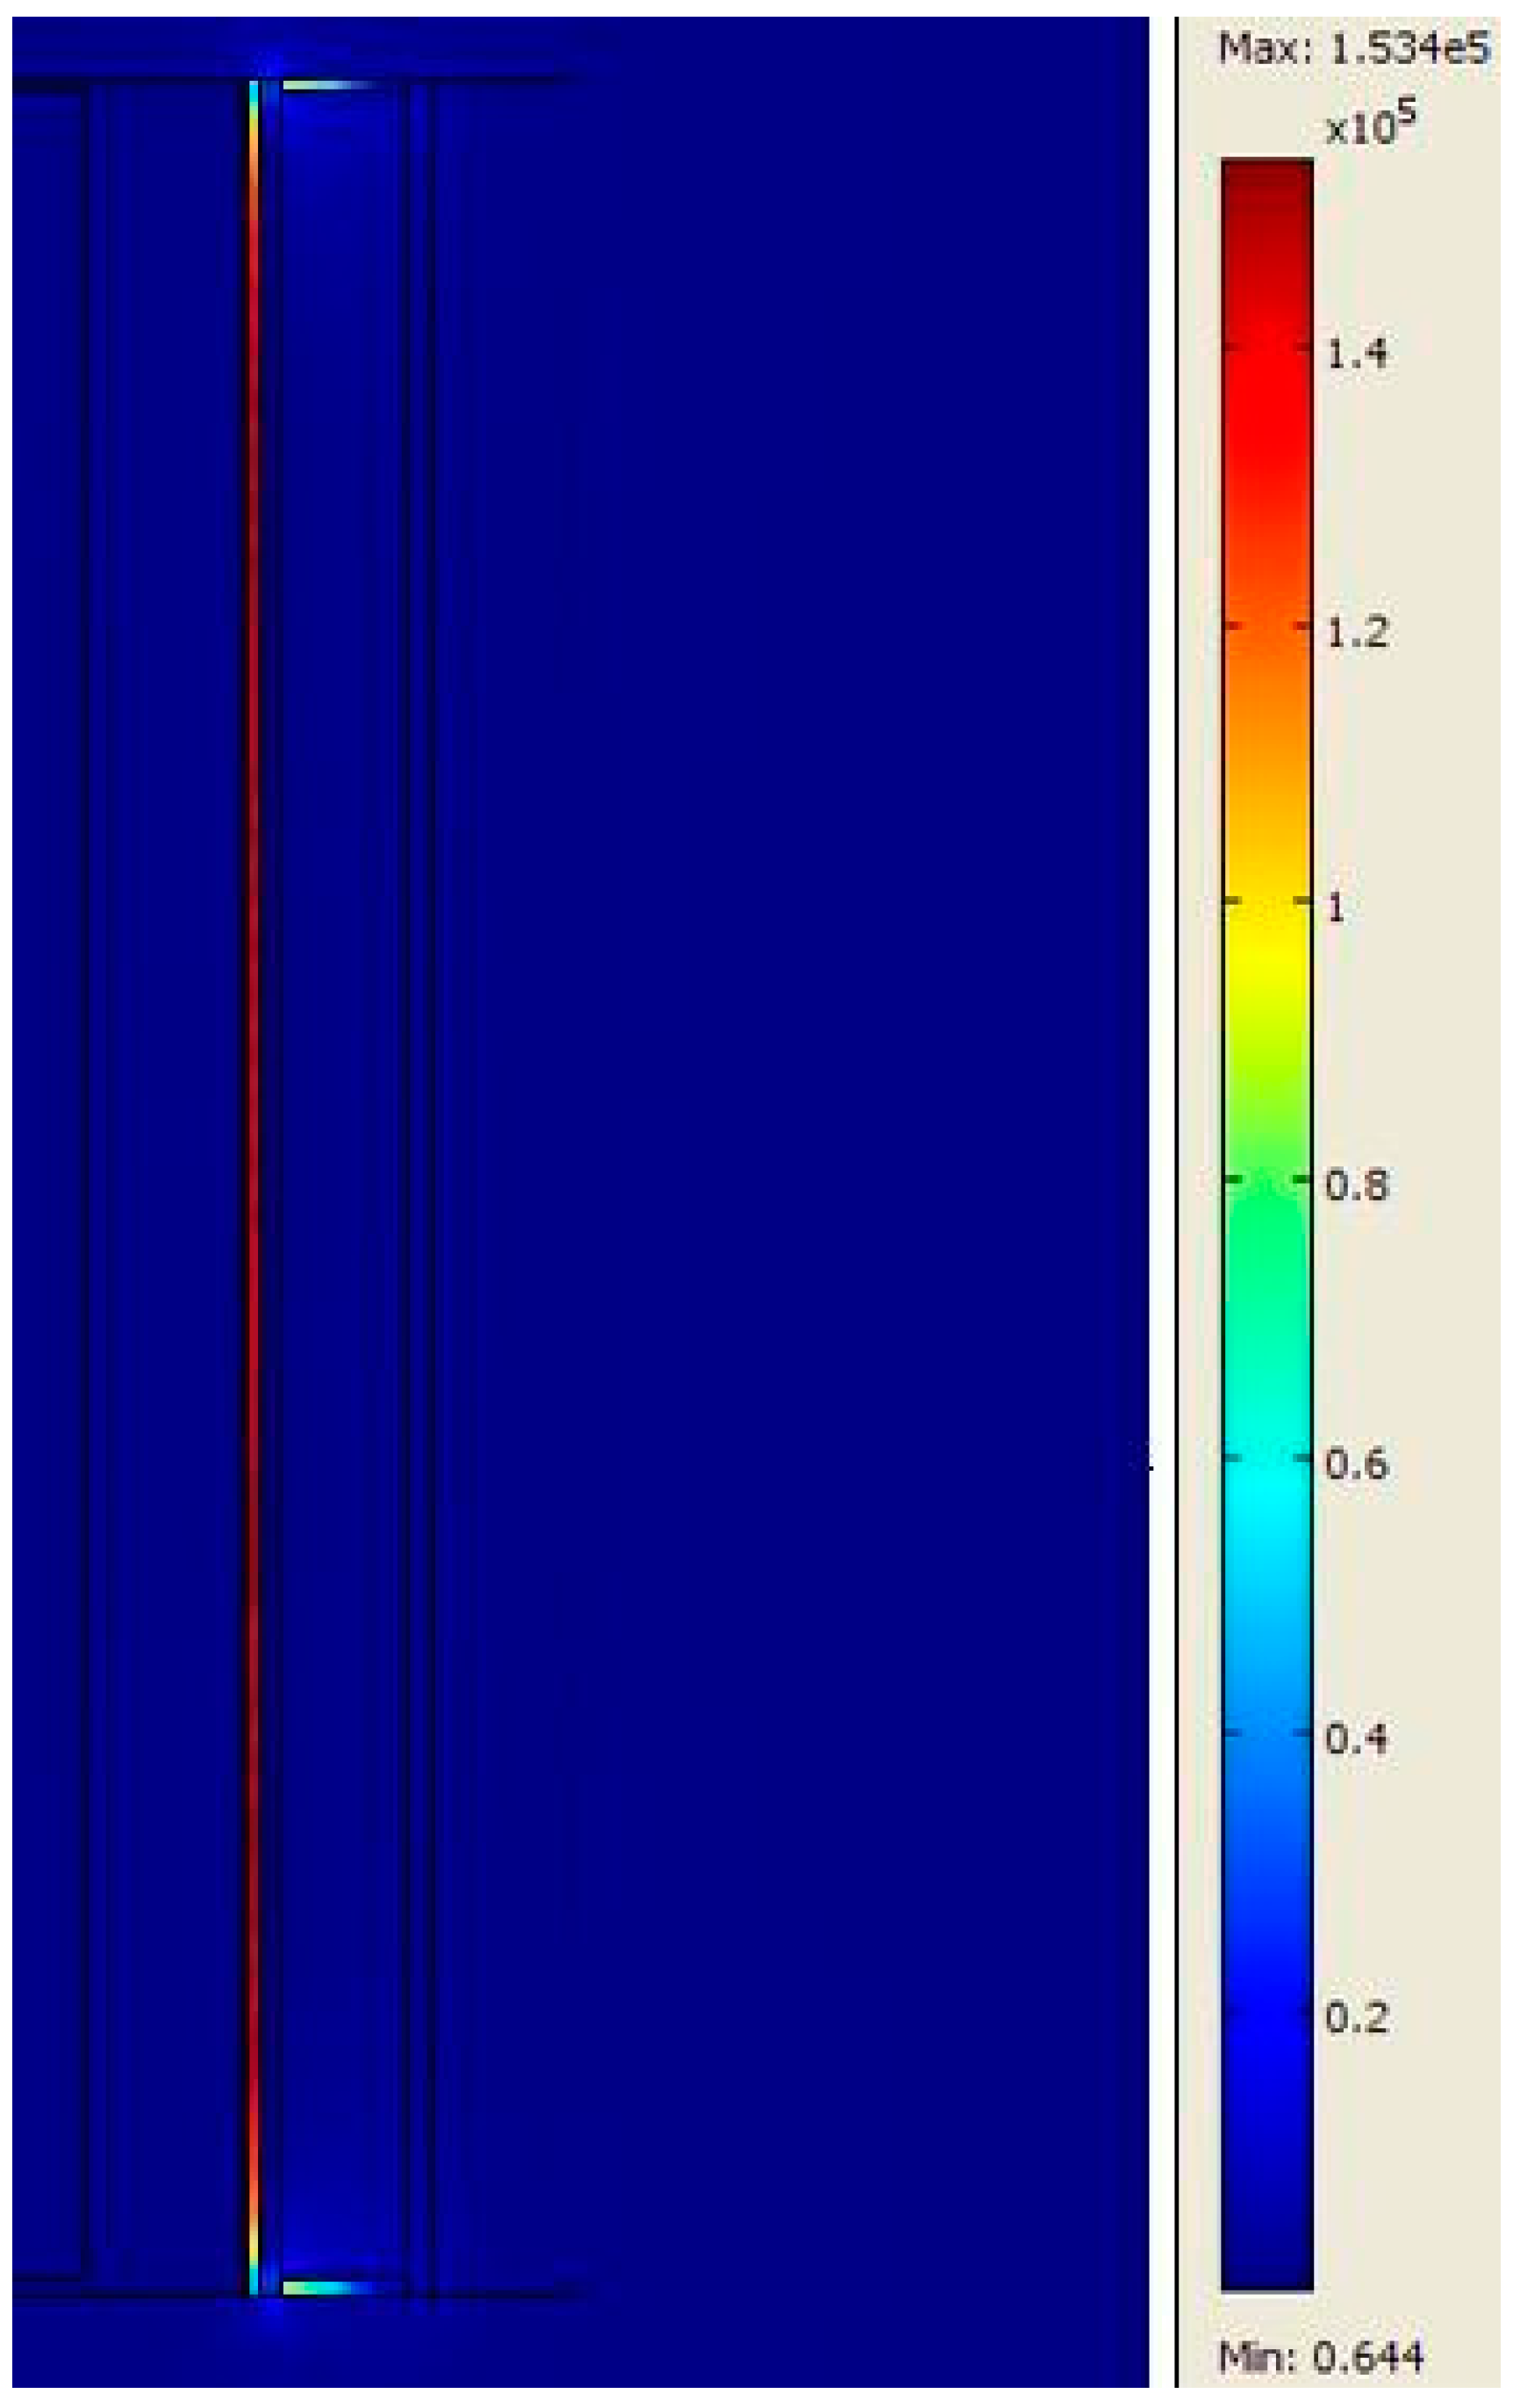Click the red high-value vertical line in plot
1513x2408 pixels.
(x=254, y=1188)
